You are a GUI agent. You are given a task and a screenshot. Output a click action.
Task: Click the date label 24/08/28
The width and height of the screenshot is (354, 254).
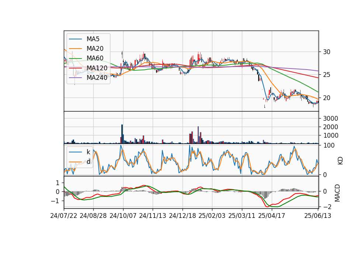[x=93, y=216]
